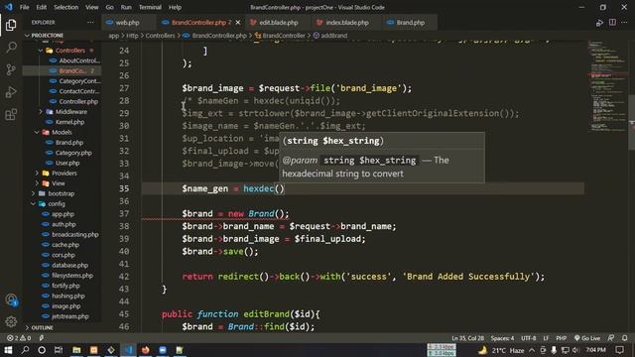The height and width of the screenshot is (357, 635).
Task: Click the addBrand breadcrumb segment
Action: 333,36
